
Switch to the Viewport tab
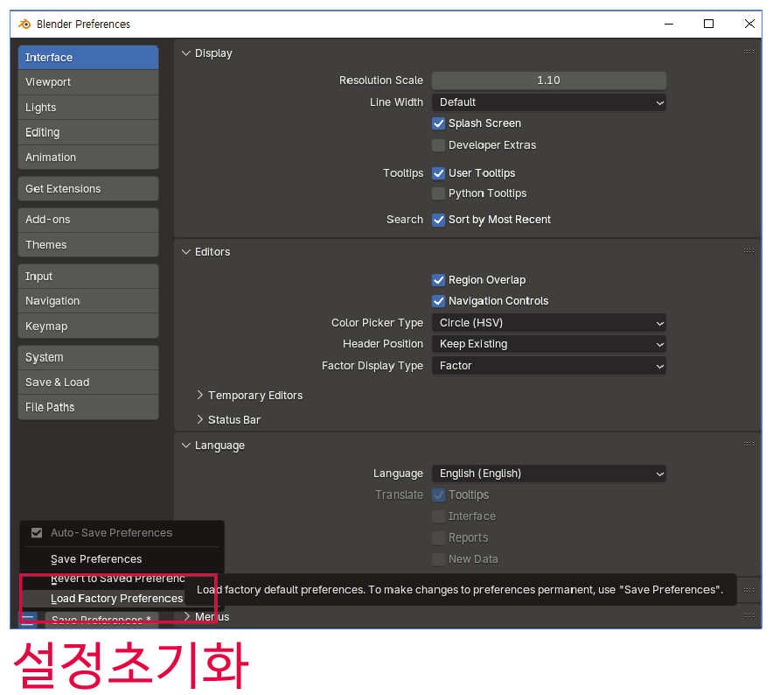(88, 82)
